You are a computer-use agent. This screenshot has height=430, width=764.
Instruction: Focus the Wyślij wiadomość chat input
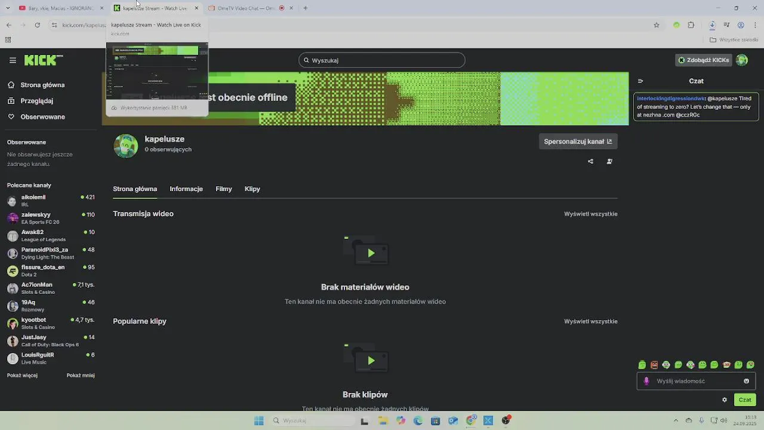click(x=697, y=381)
